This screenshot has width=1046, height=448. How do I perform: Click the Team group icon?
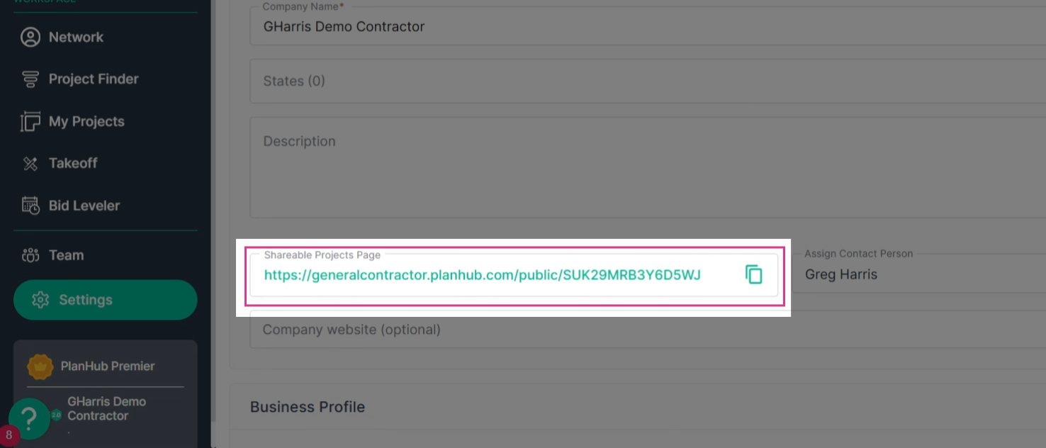coord(30,255)
